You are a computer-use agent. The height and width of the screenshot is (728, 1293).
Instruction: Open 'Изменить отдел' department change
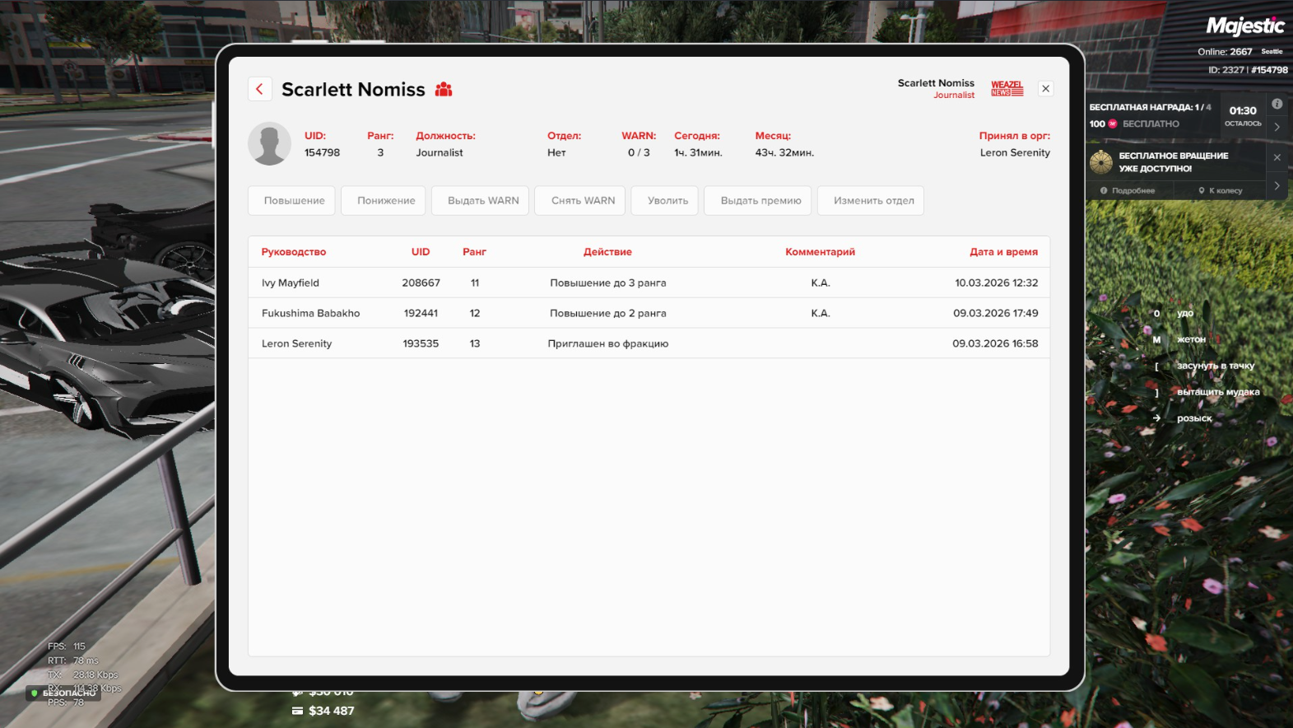[x=873, y=201]
